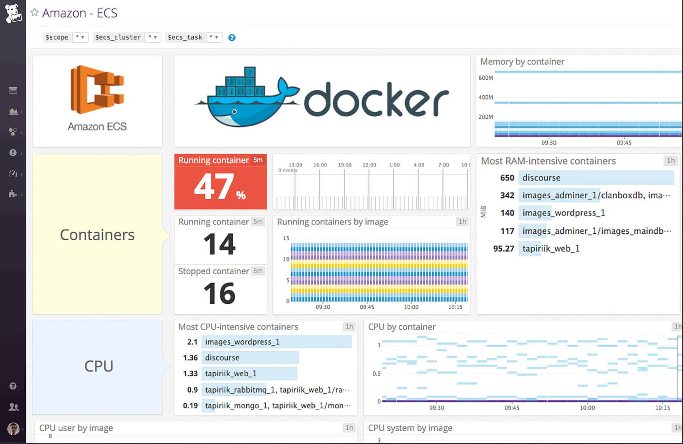Open the Events exclamation icon in sidebar

(13, 153)
